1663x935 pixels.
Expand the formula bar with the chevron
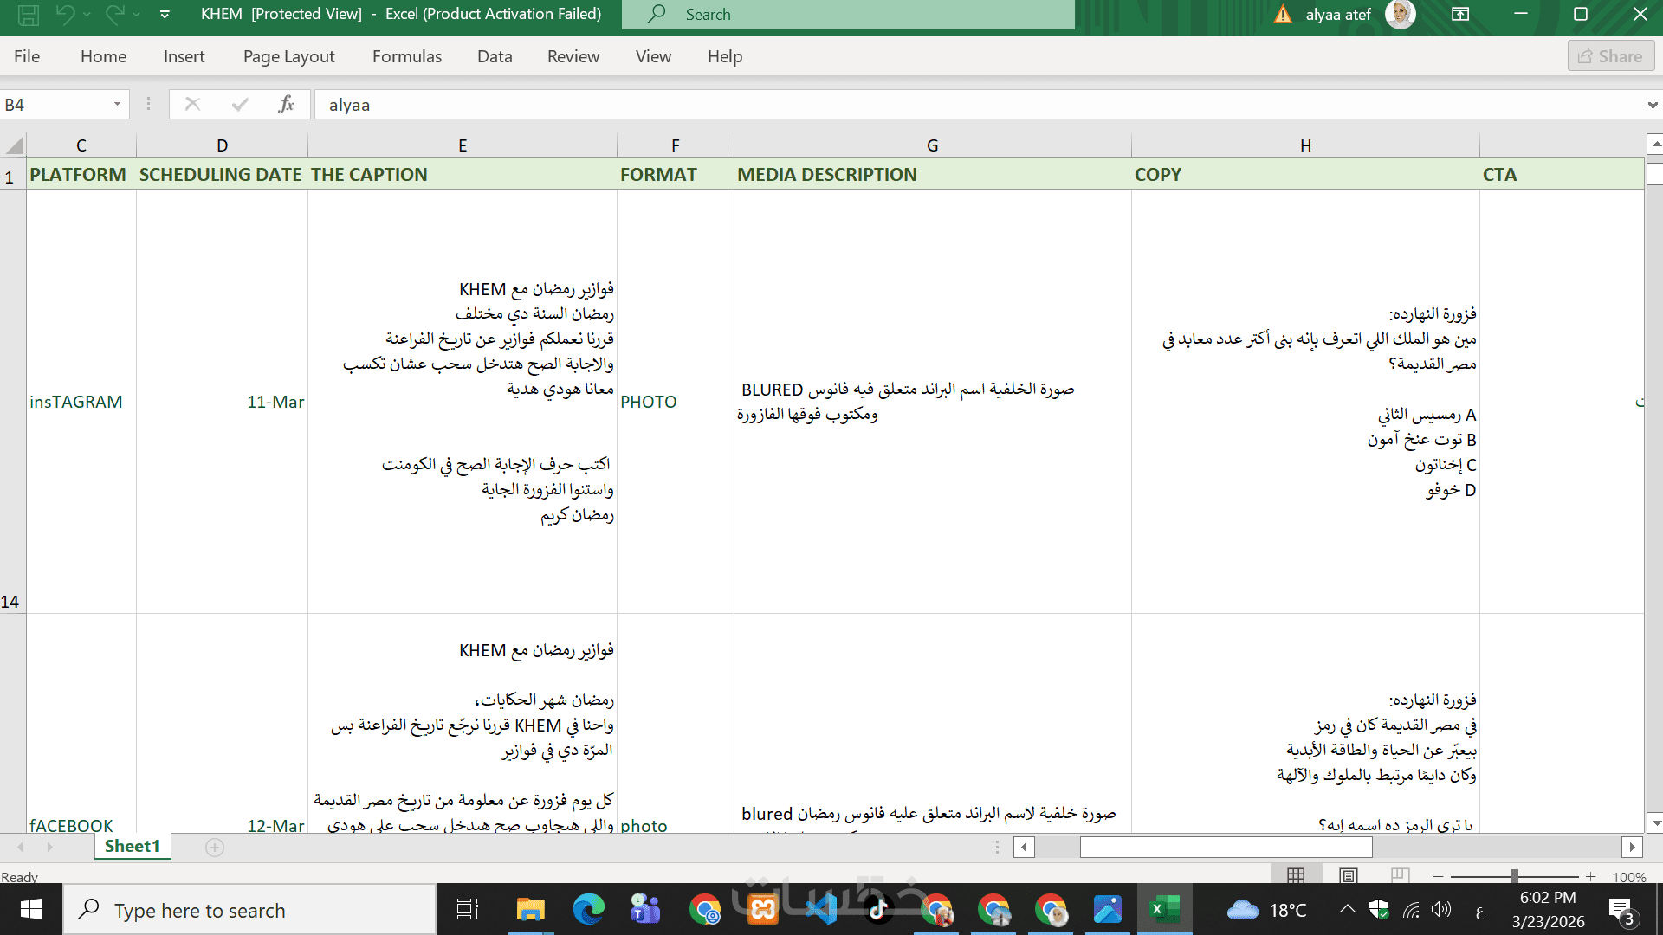pyautogui.click(x=1652, y=106)
